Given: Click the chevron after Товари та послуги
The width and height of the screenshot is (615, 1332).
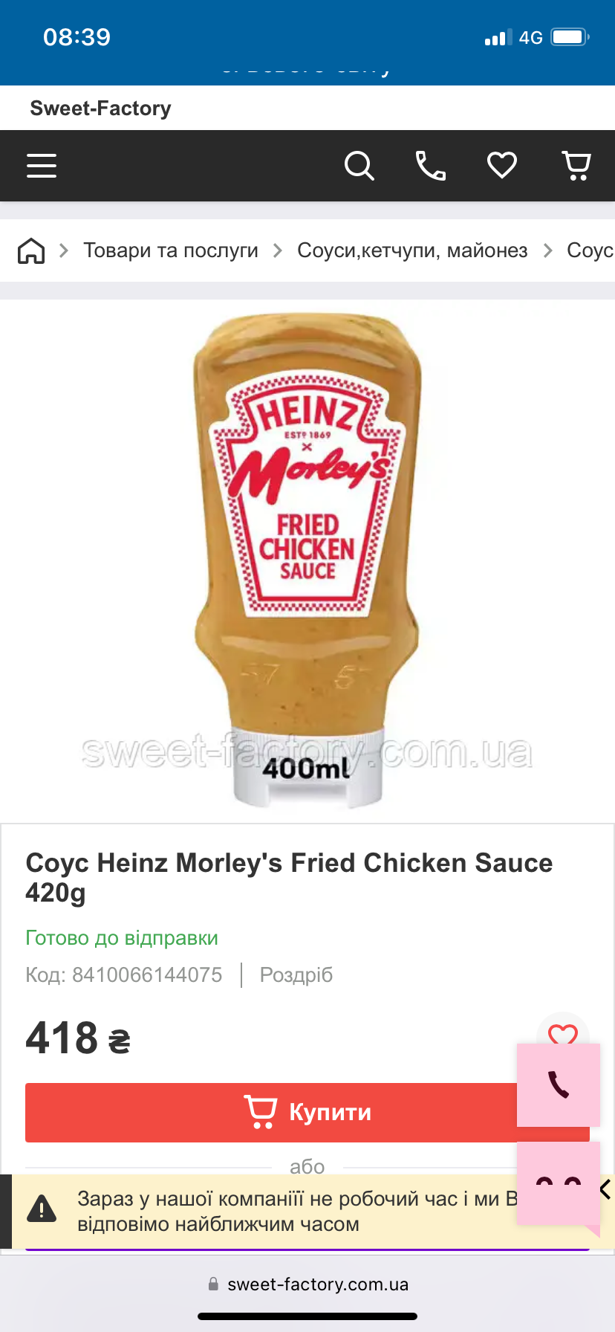Looking at the screenshot, I should pos(278,250).
